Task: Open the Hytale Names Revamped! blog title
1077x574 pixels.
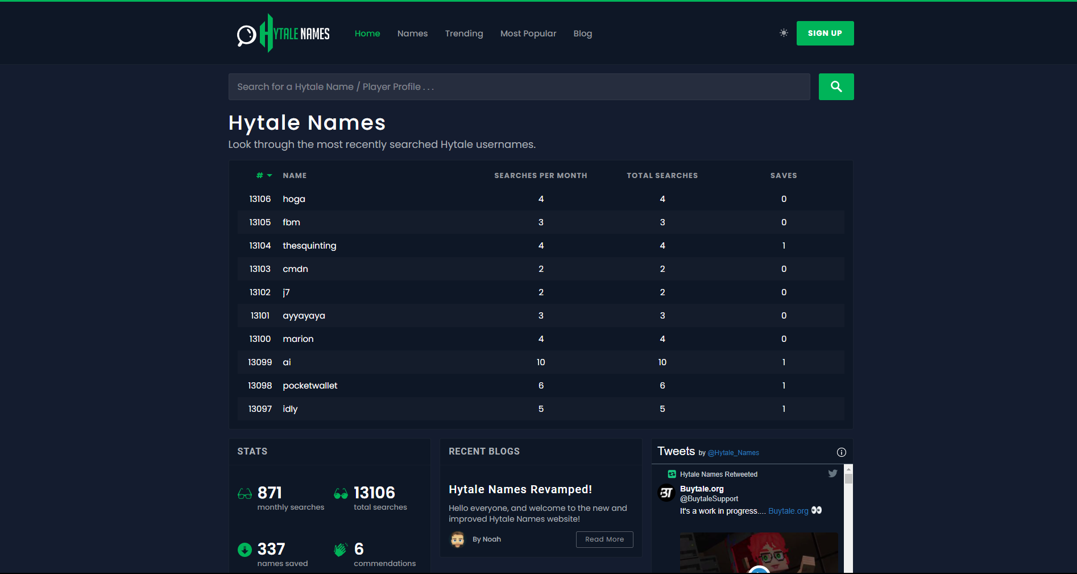Action: pyautogui.click(x=520, y=489)
